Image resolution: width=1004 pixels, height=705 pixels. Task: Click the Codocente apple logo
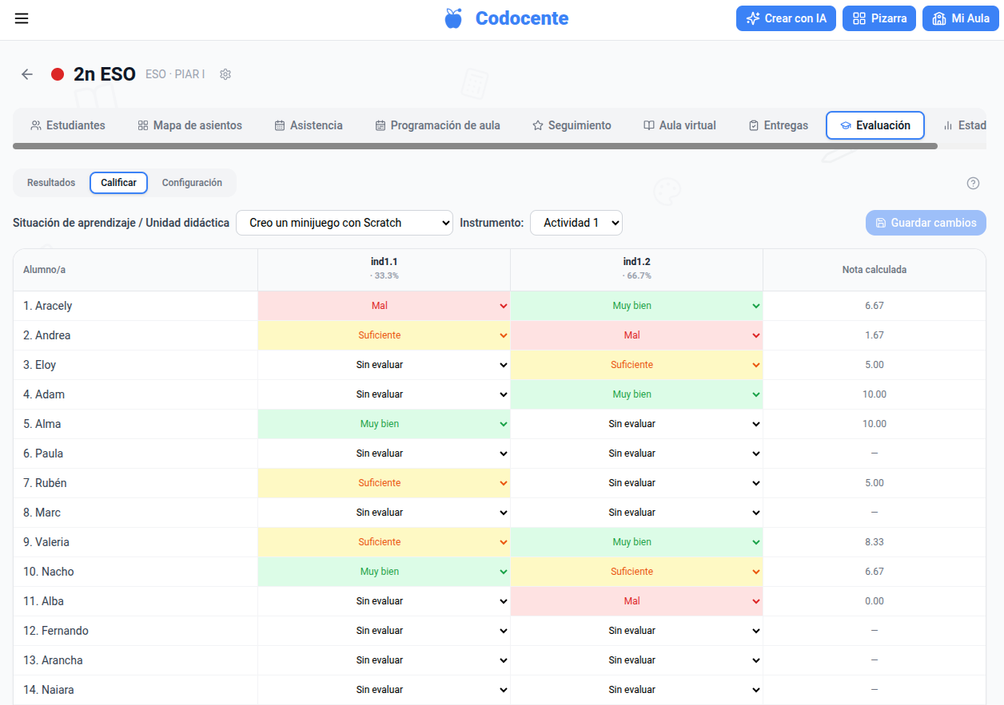(x=453, y=18)
